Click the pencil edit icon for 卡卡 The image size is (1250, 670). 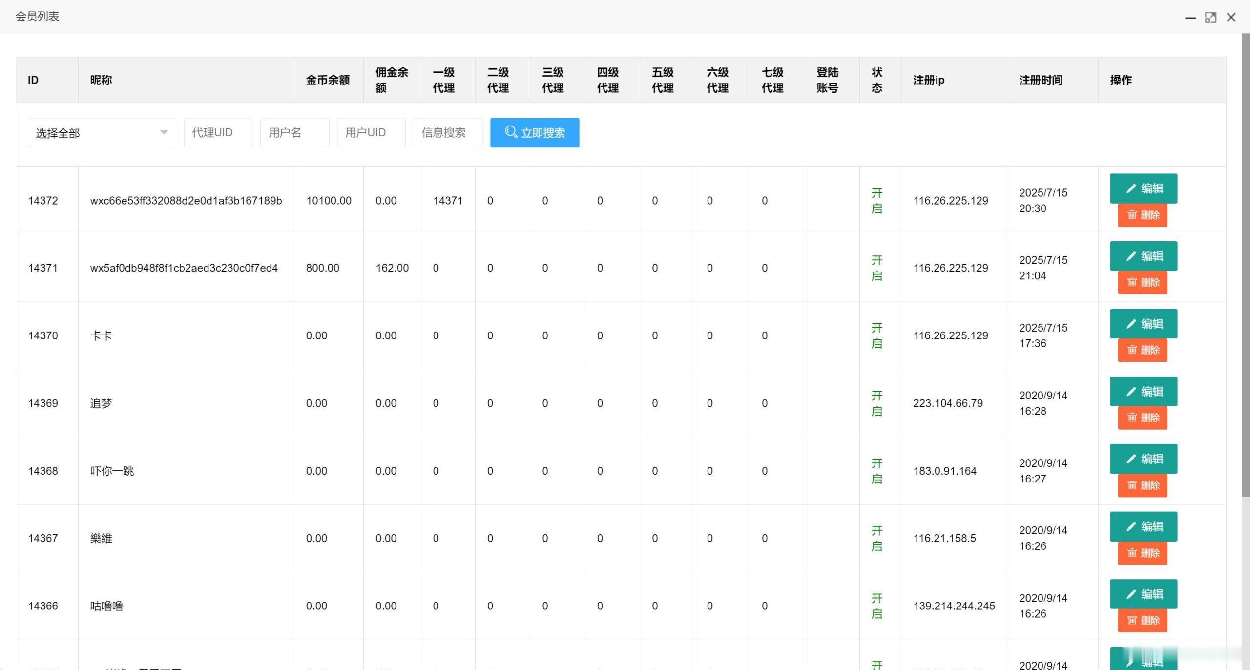pyautogui.click(x=1131, y=323)
